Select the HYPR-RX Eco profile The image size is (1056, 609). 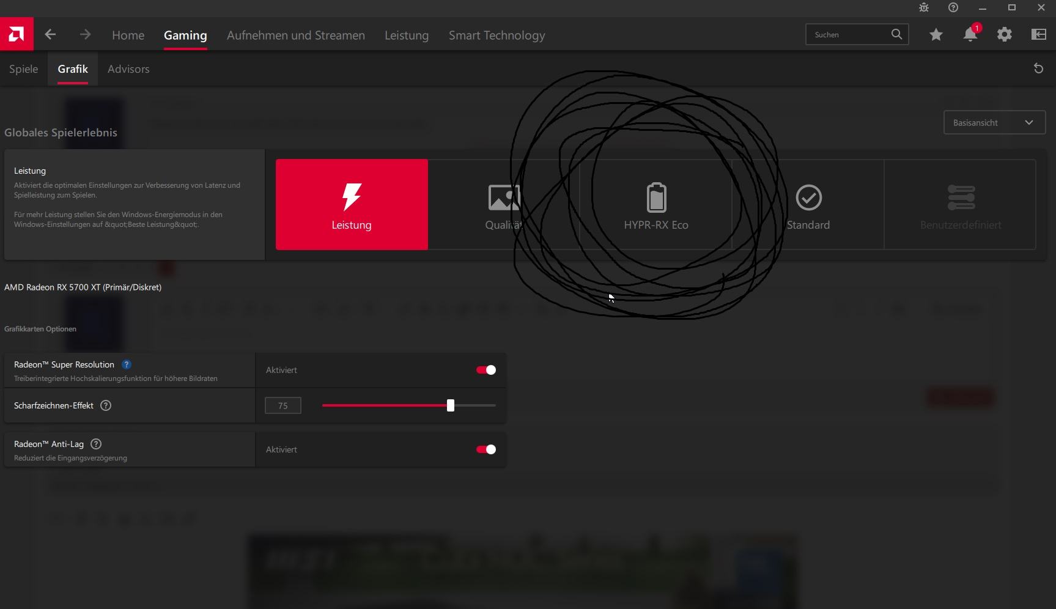655,204
